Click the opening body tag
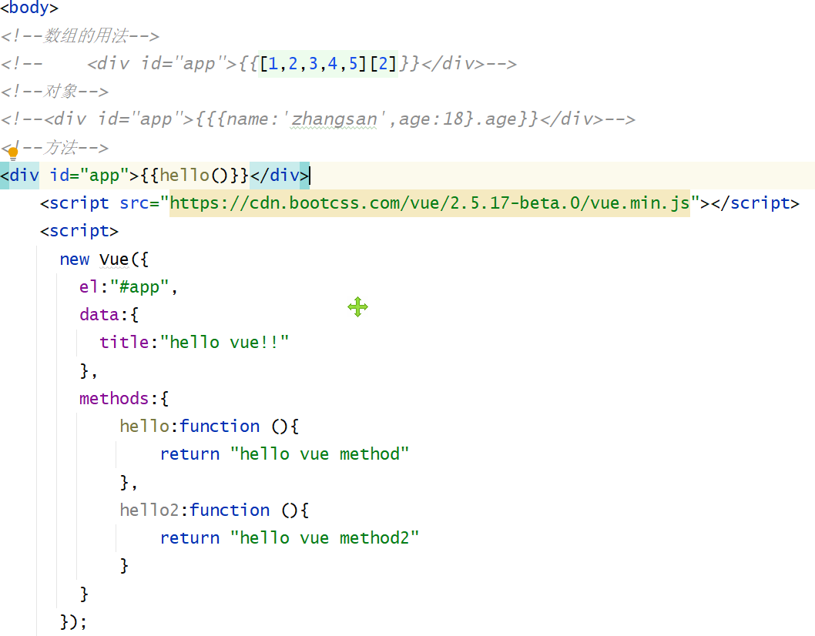This screenshot has height=636, width=815. click(x=29, y=8)
